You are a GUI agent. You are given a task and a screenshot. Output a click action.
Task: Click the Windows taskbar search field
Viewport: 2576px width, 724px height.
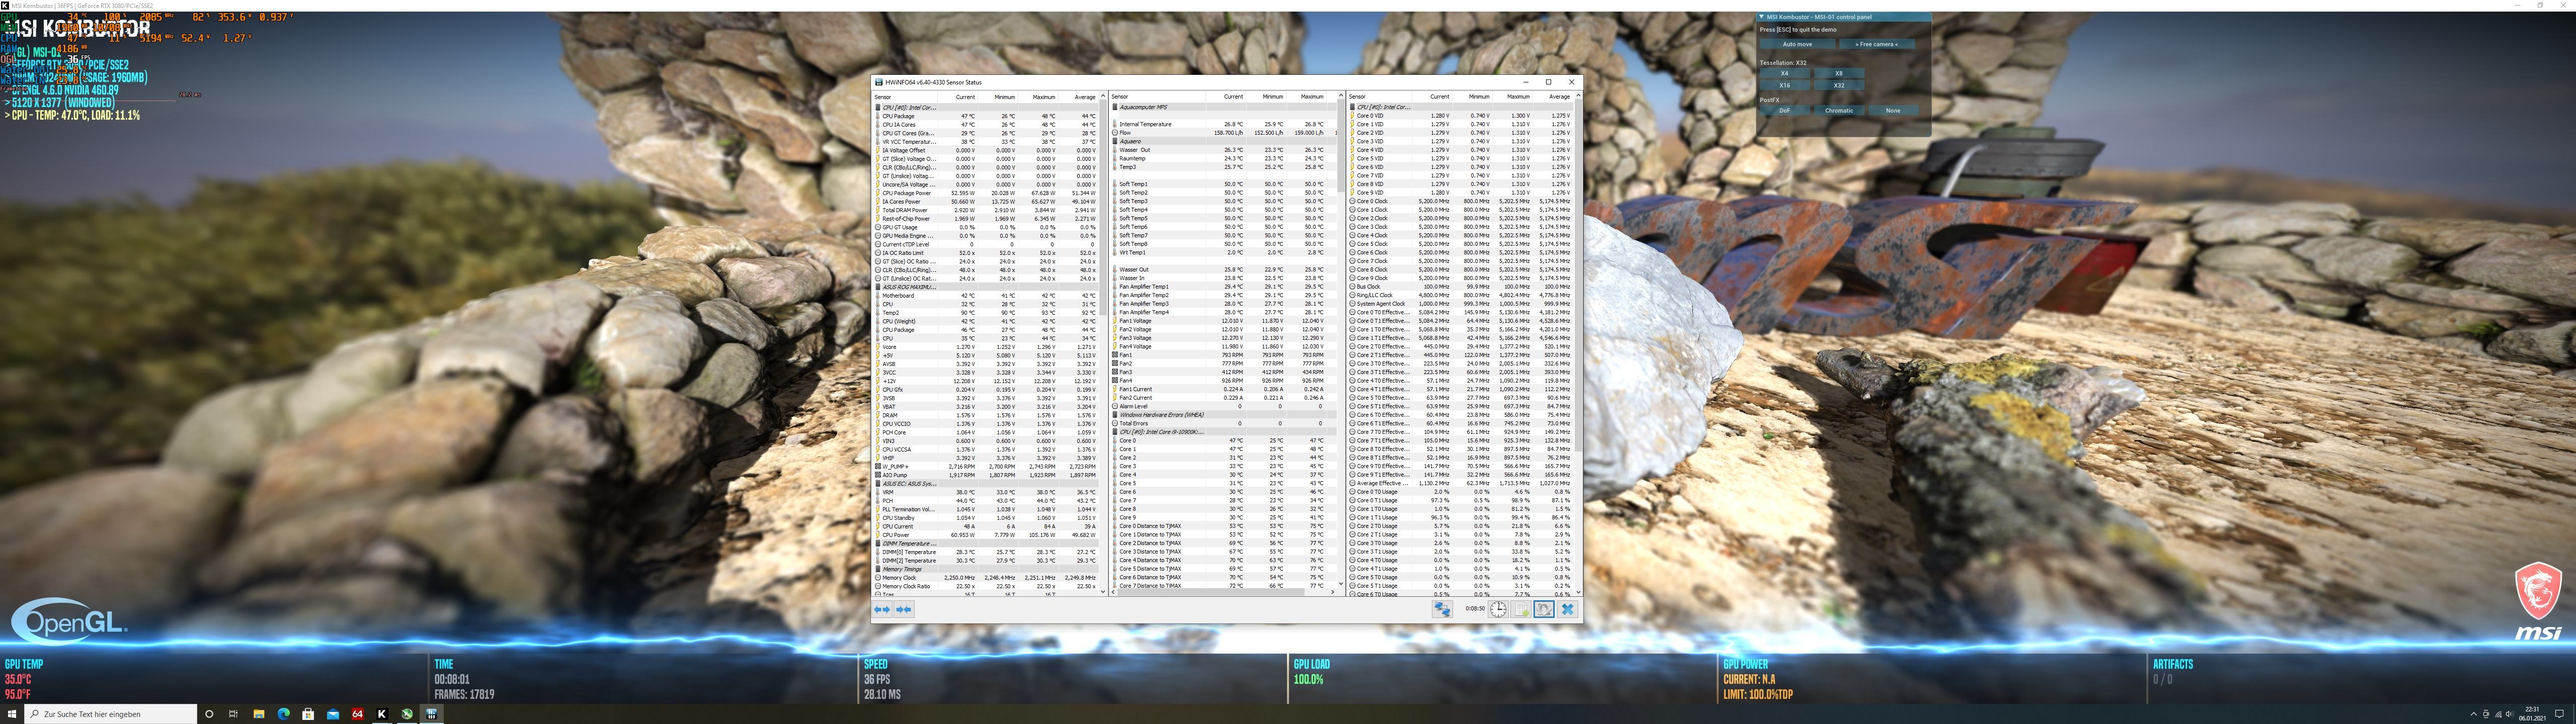(110, 714)
